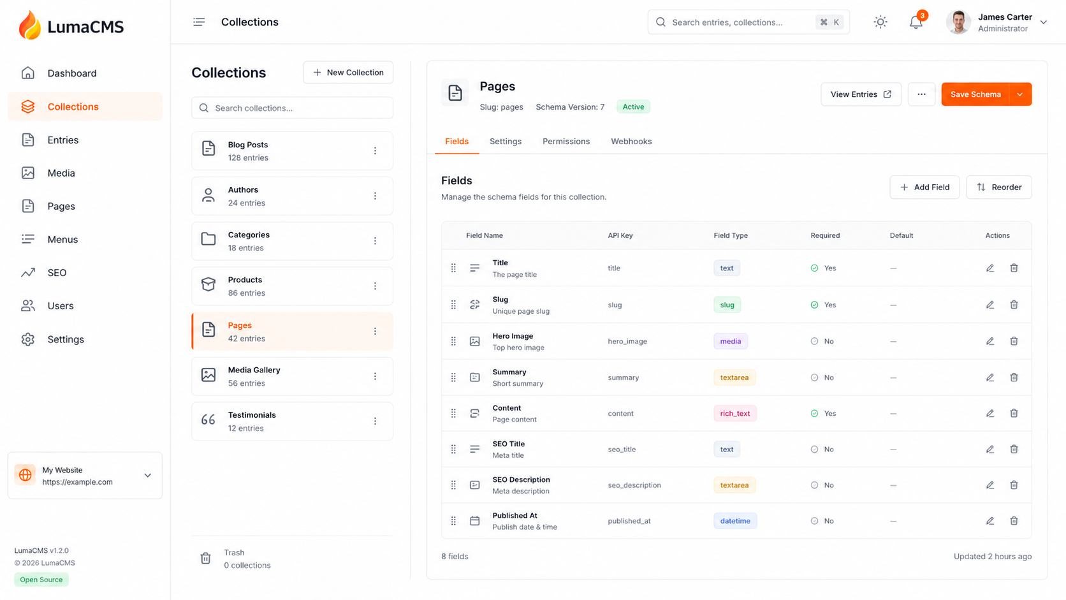Edit the Hero Image field
The image size is (1066, 600).
point(990,341)
